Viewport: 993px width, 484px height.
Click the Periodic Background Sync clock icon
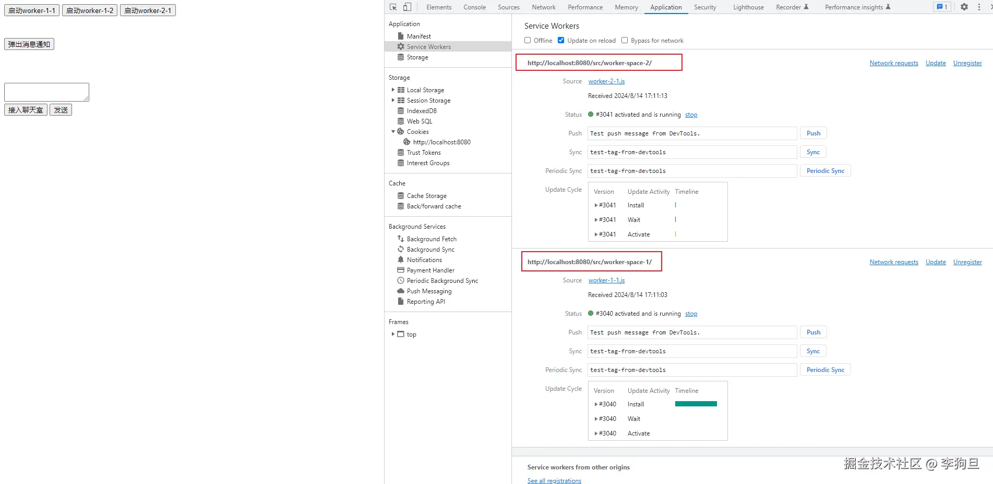point(401,280)
